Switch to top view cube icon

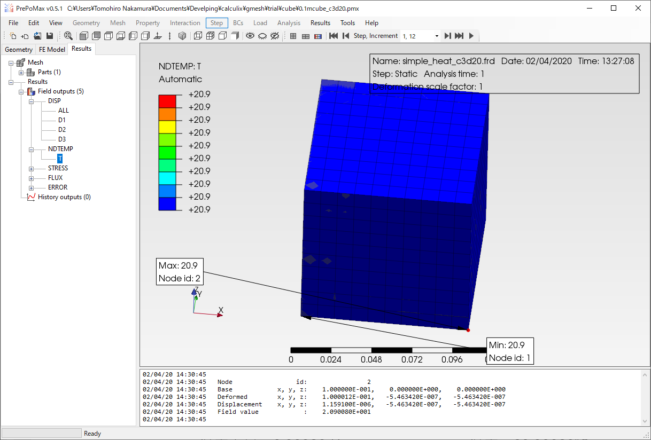tap(108, 36)
